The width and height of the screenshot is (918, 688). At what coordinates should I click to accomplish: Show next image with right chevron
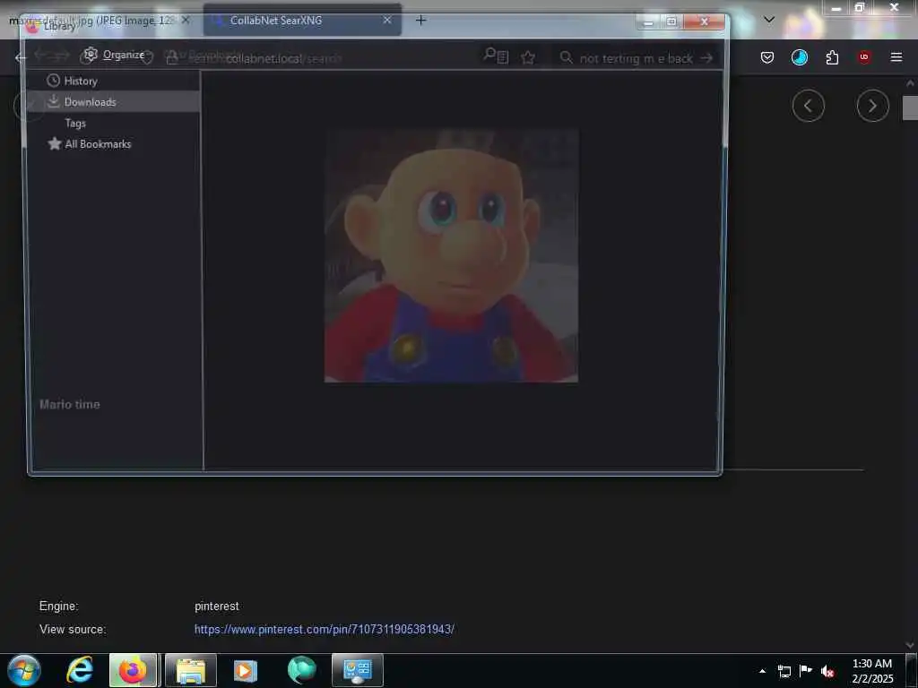[x=872, y=106]
